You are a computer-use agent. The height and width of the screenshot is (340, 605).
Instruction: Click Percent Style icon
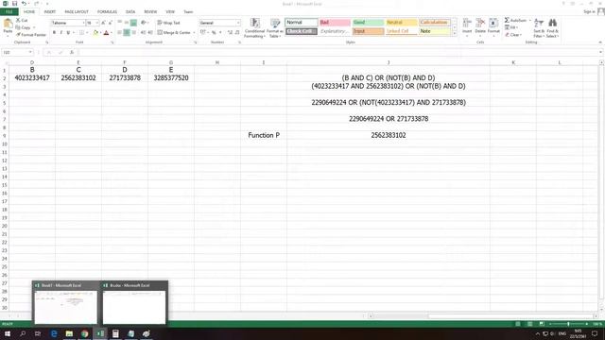click(x=214, y=33)
